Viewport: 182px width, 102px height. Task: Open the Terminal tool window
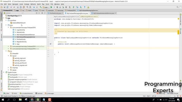coord(39,93)
